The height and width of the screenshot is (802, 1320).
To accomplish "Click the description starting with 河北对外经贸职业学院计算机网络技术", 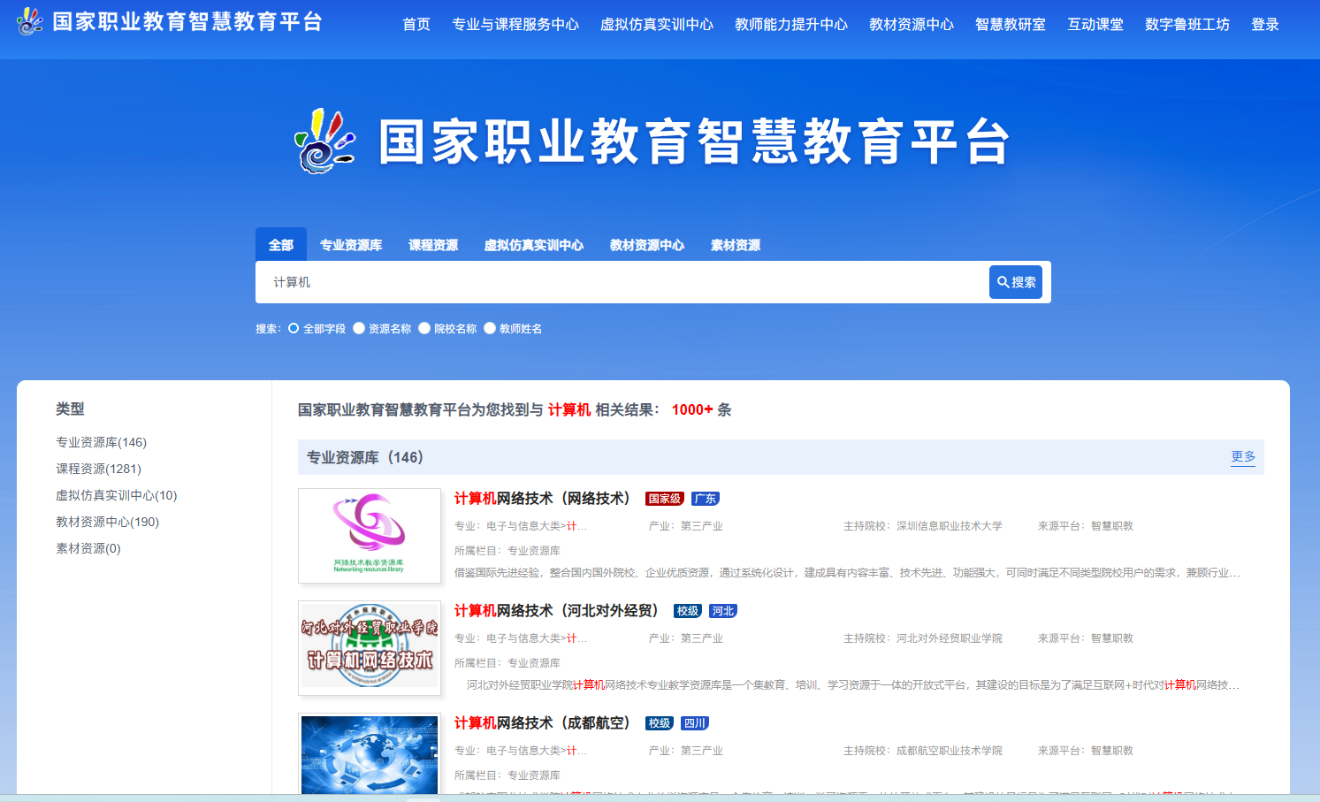I will tap(853, 685).
